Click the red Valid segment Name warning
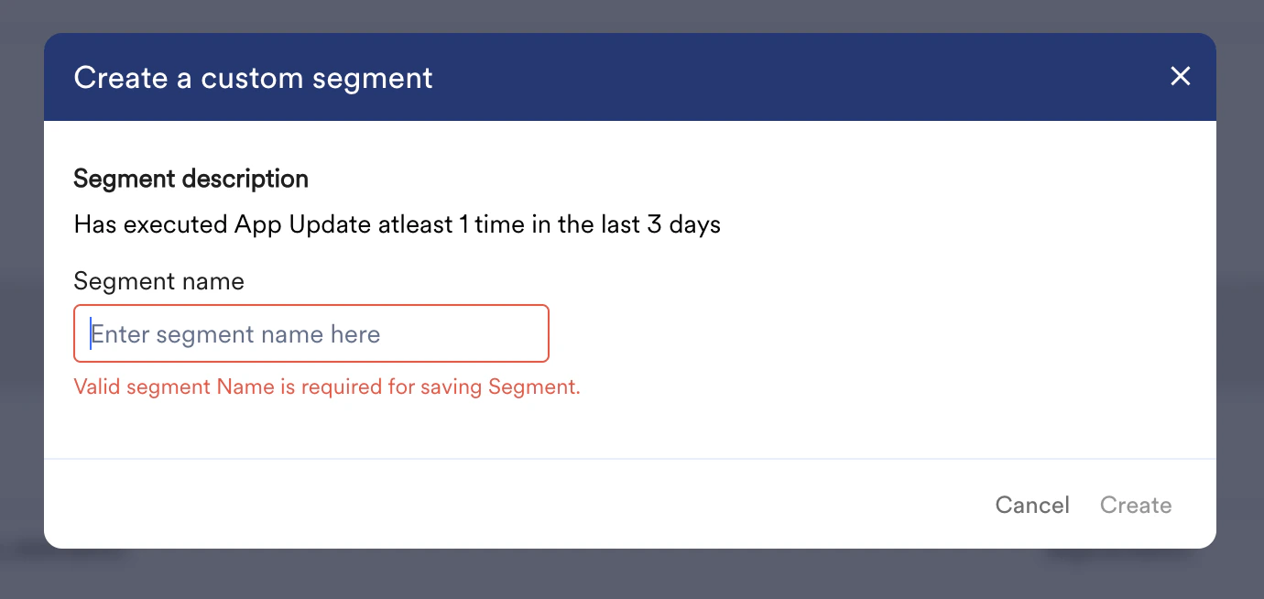 [327, 387]
